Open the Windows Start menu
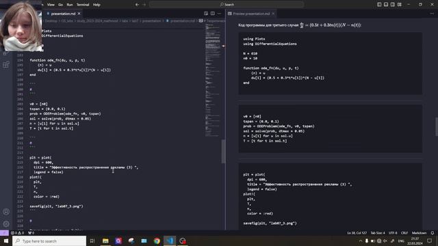Viewport: 438px width, 246px height. 6,241
